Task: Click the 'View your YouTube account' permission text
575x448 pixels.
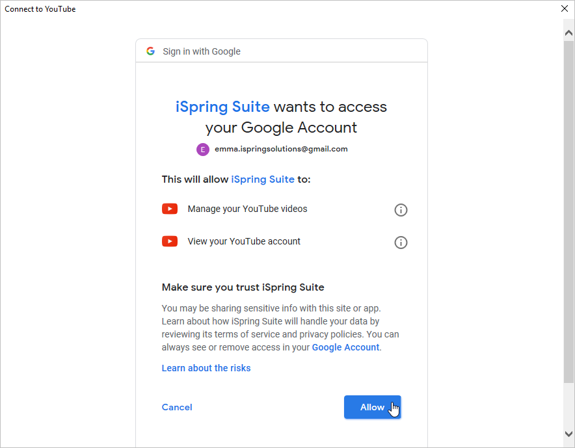Action: [244, 241]
